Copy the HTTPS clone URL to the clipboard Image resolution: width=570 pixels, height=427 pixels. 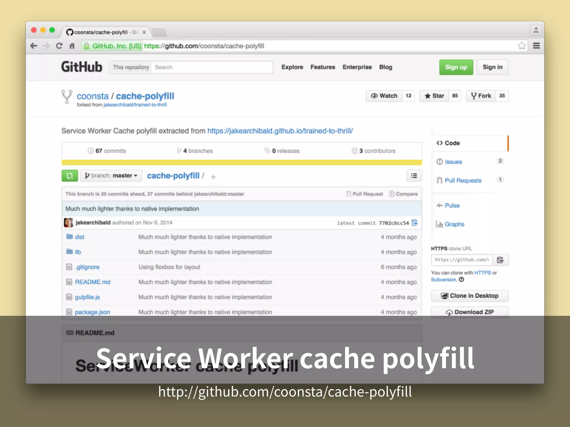point(500,260)
